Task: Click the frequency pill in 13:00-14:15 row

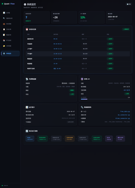Action: 85,54
